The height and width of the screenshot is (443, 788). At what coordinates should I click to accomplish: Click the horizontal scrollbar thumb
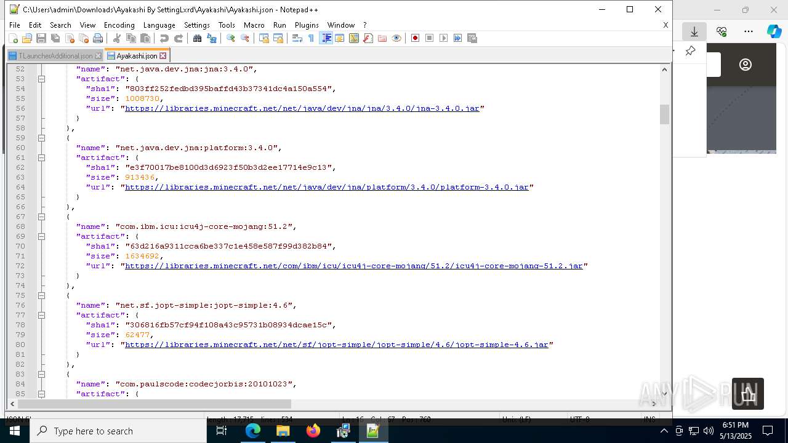[x=154, y=404]
